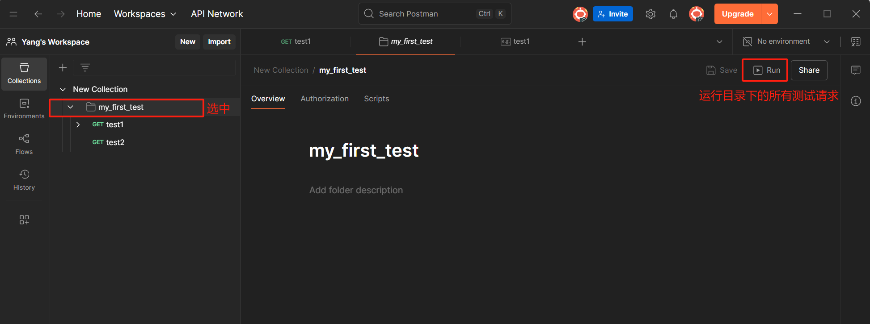This screenshot has height=324, width=870.
Task: Switch to the test1 example tab
Action: [515, 42]
